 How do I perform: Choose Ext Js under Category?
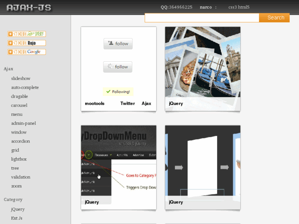tap(16, 218)
